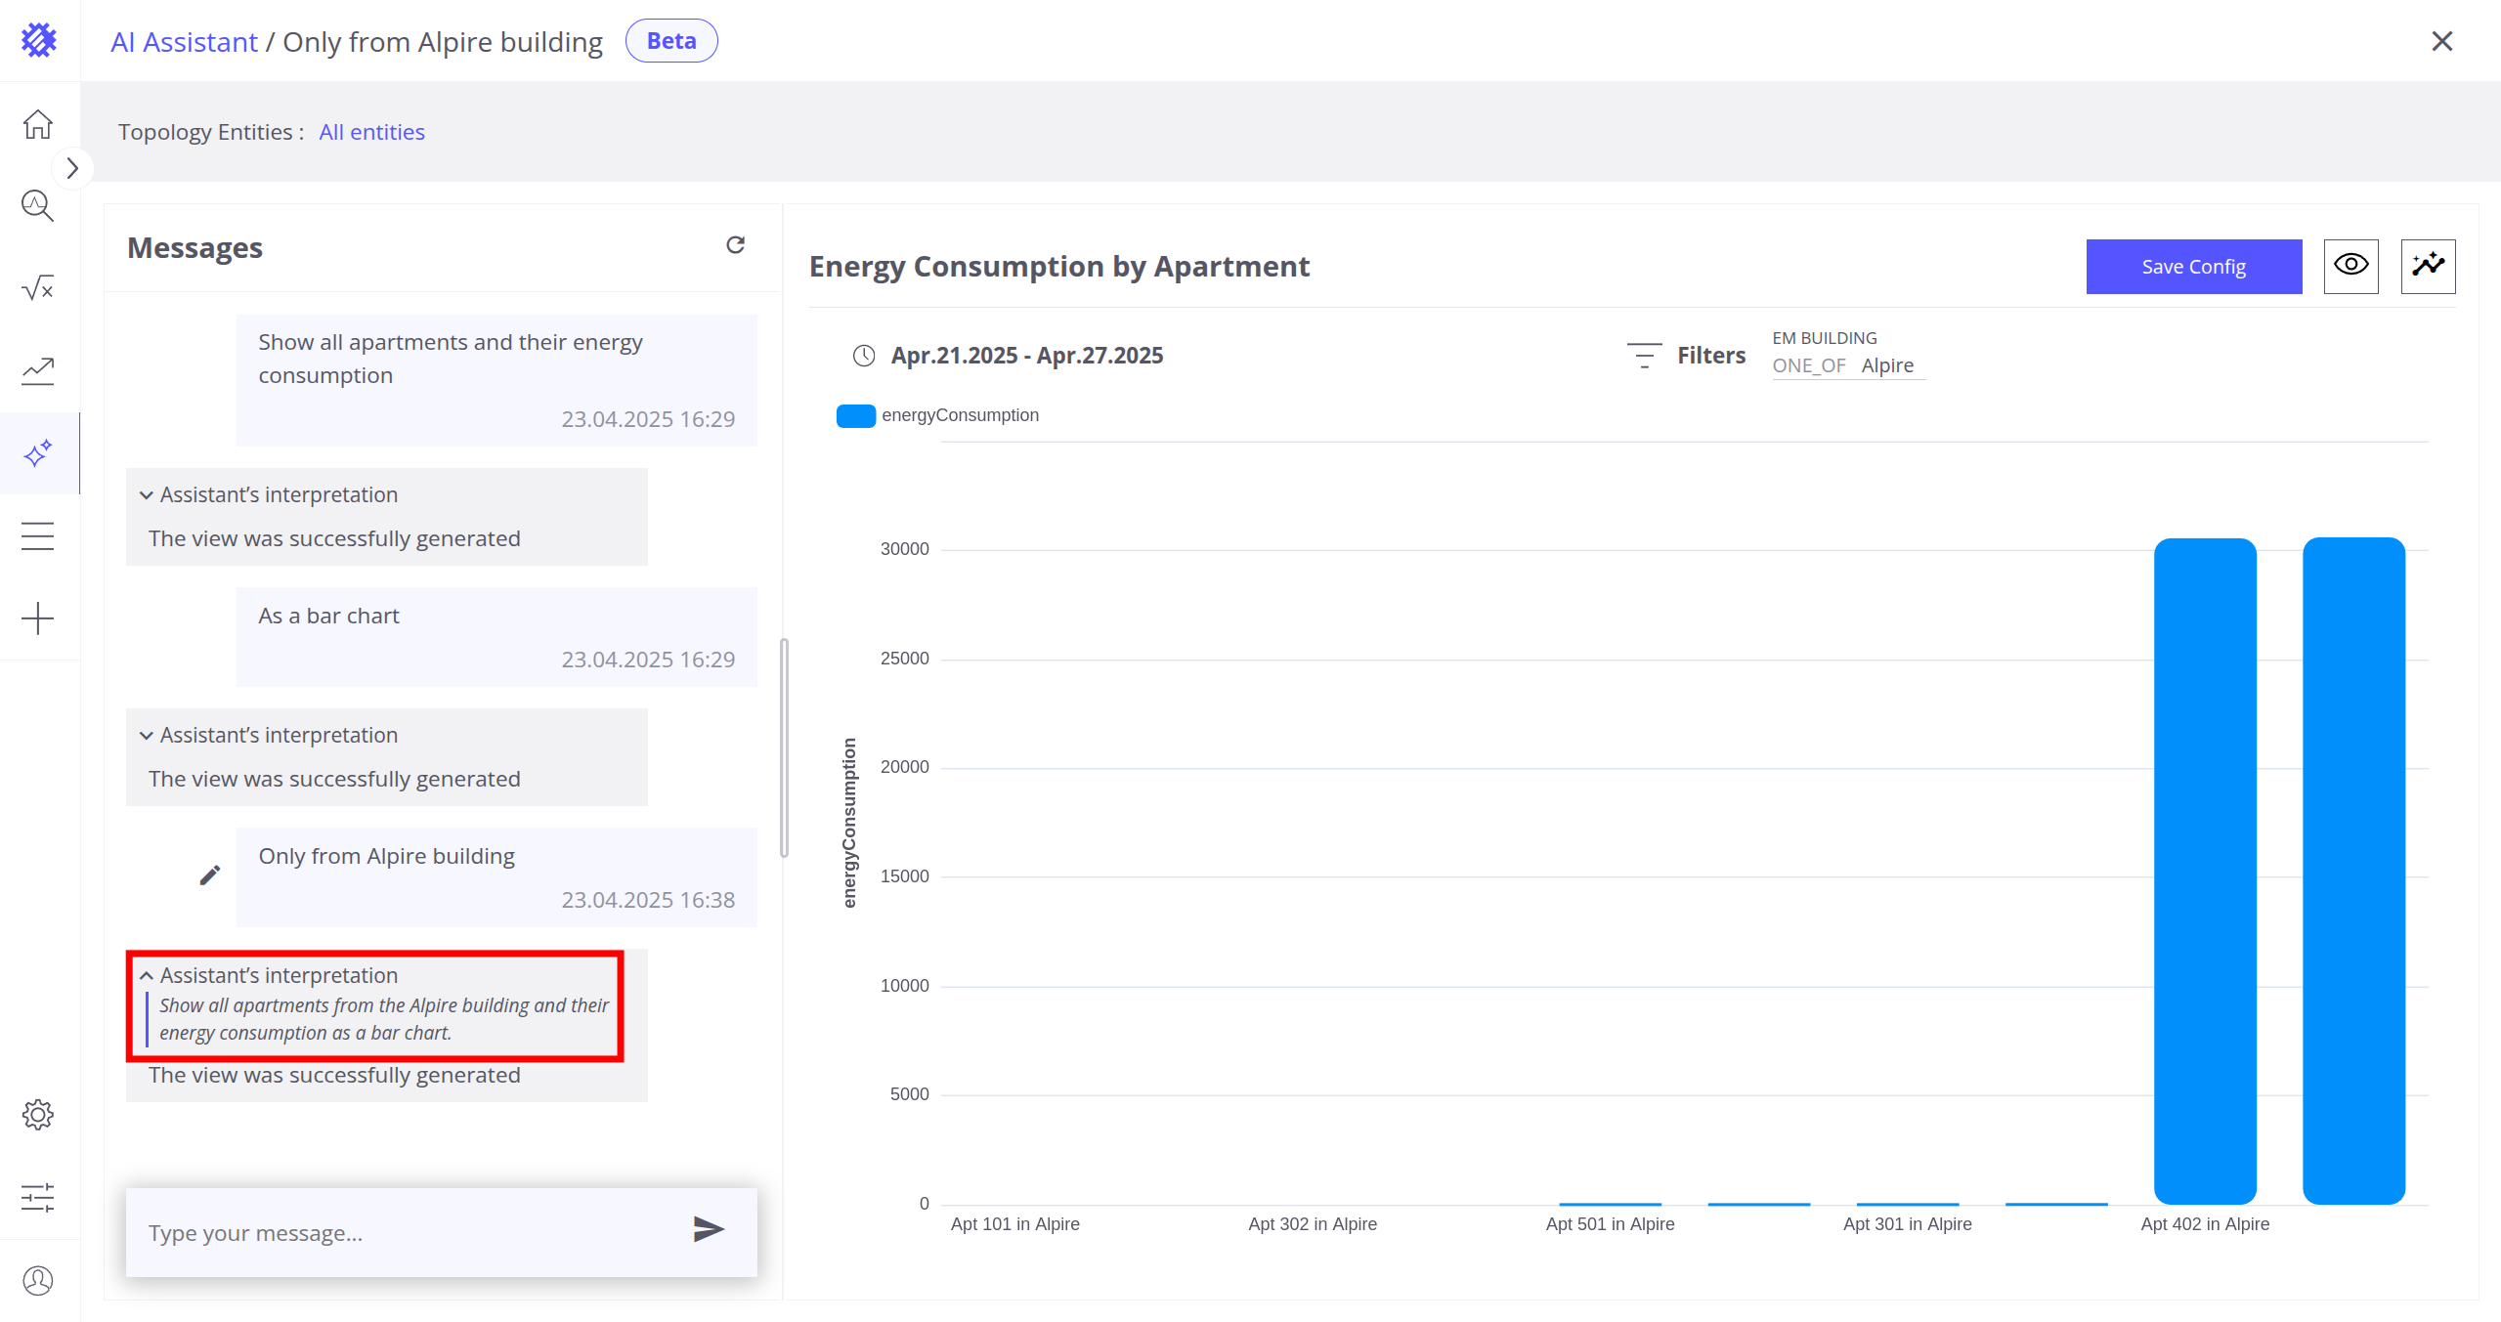The height and width of the screenshot is (1322, 2501).
Task: Open the settings gear icon
Action: click(38, 1115)
